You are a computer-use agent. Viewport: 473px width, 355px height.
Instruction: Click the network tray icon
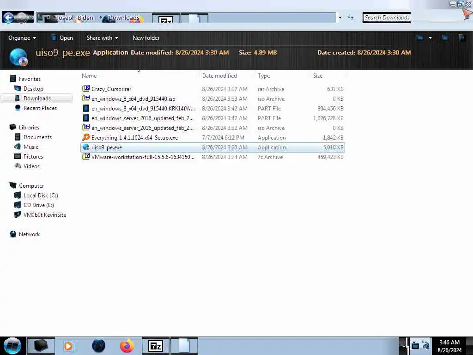(415, 345)
